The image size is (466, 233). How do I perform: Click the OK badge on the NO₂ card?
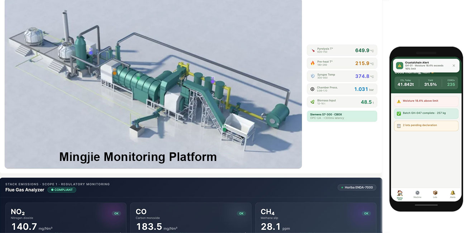(116, 213)
